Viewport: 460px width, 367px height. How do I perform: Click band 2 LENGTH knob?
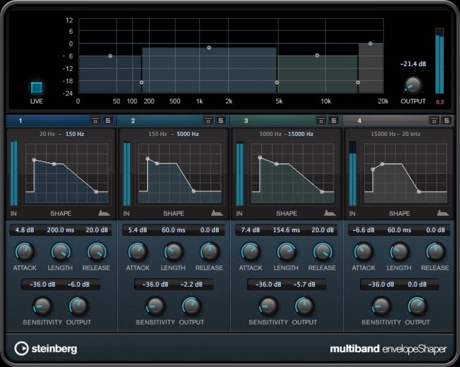point(174,252)
